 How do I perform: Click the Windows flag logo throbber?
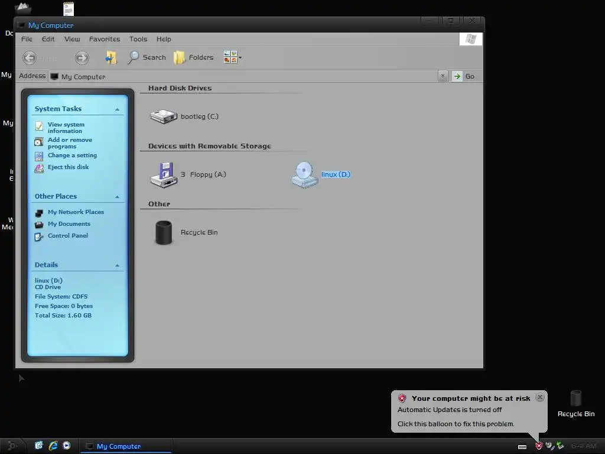[471, 39]
